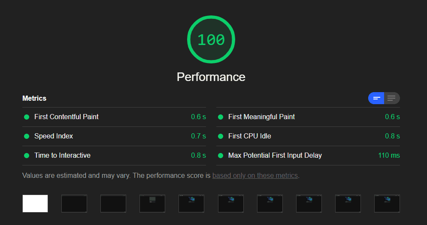
Task: Expand the First Contentful Paint metric row
Action: click(x=67, y=117)
